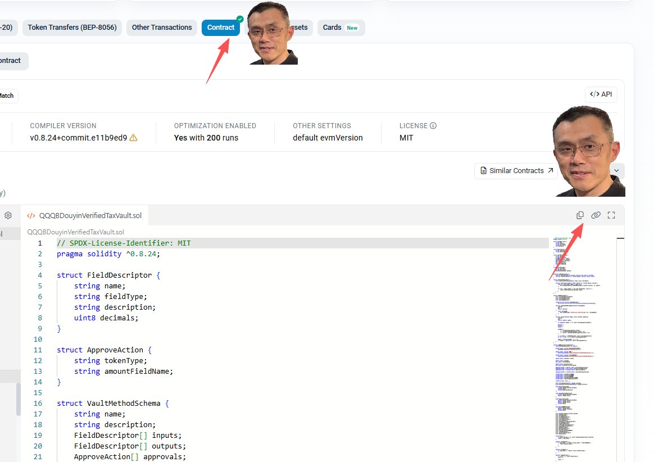This screenshot has height=462, width=654.
Task: Switch to the Contract tab
Action: coord(221,28)
